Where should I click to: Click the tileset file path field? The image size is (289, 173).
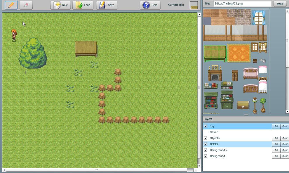[242, 4]
